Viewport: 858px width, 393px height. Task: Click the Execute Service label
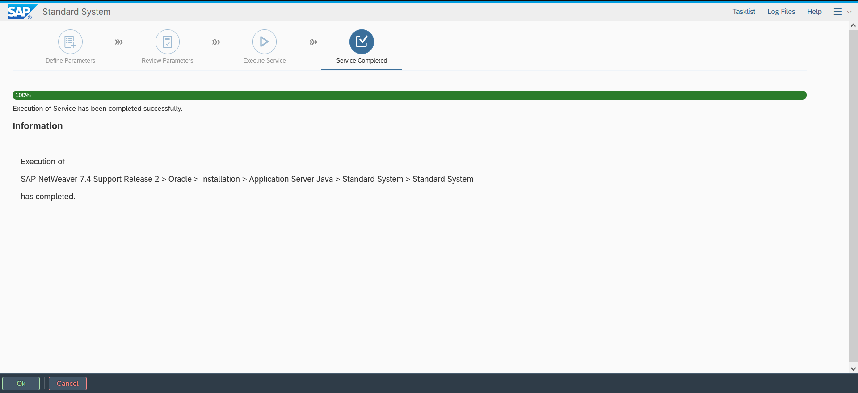click(x=265, y=60)
